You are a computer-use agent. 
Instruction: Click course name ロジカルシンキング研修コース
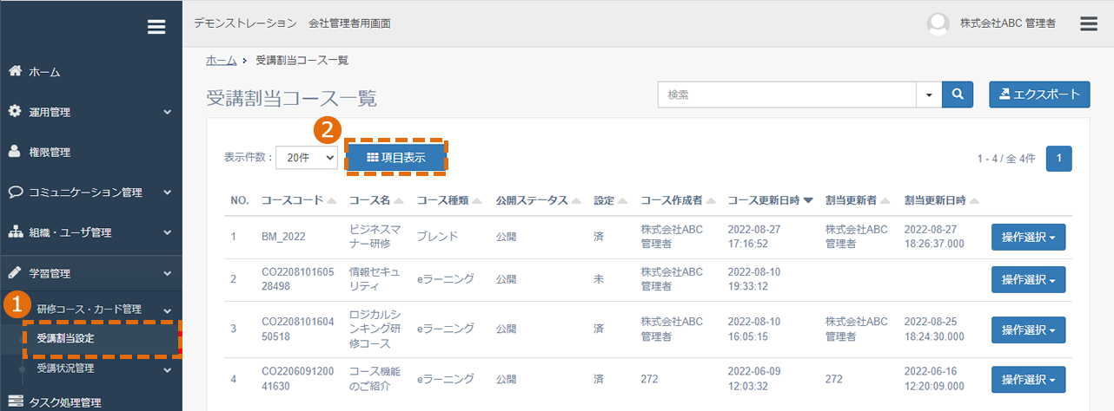click(x=375, y=329)
